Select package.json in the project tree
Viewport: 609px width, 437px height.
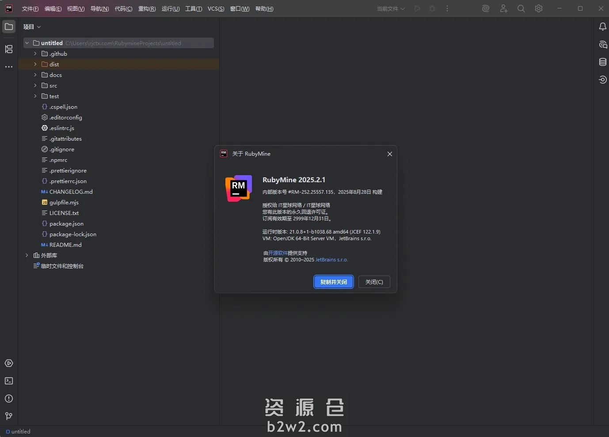pyautogui.click(x=66, y=223)
